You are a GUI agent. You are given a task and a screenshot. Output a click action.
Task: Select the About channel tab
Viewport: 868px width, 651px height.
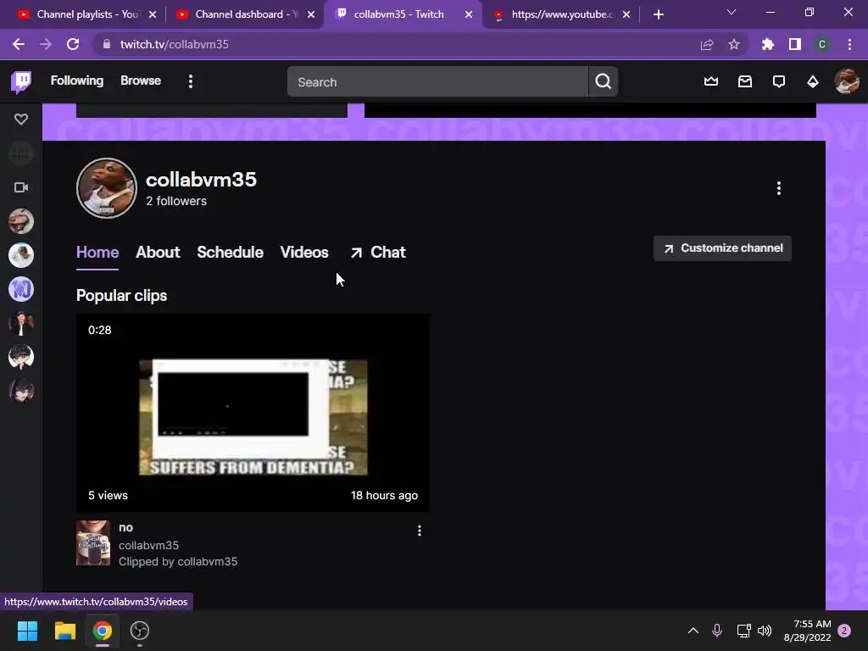pos(158,253)
